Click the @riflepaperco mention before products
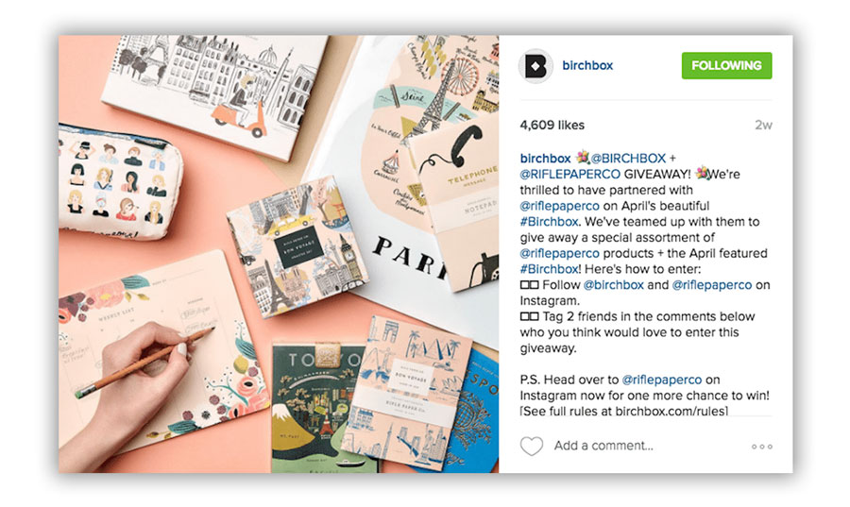This screenshot has width=850, height=507. [559, 253]
